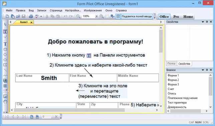Select 'Счет' in Бланки list
This screenshot has width=215, height=126.
[x=171, y=89]
